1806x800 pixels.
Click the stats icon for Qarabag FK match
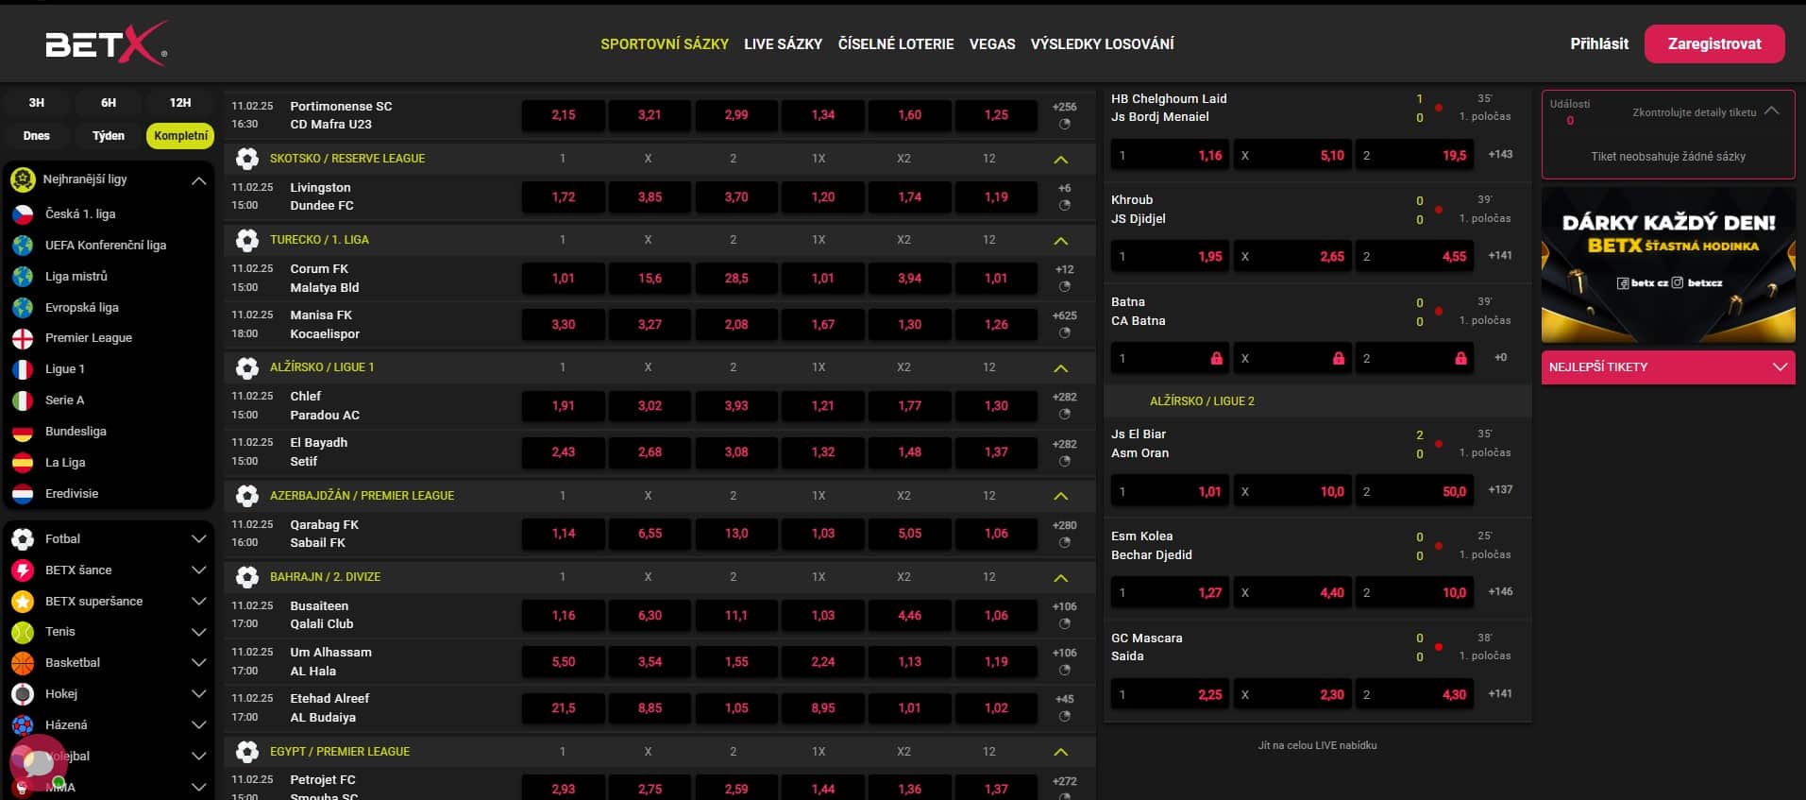1065,543
